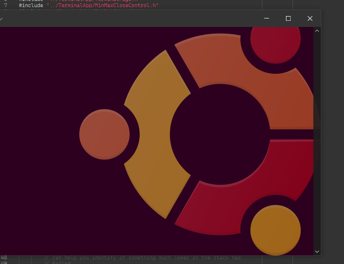Maximize the terminal window

[x=288, y=18]
